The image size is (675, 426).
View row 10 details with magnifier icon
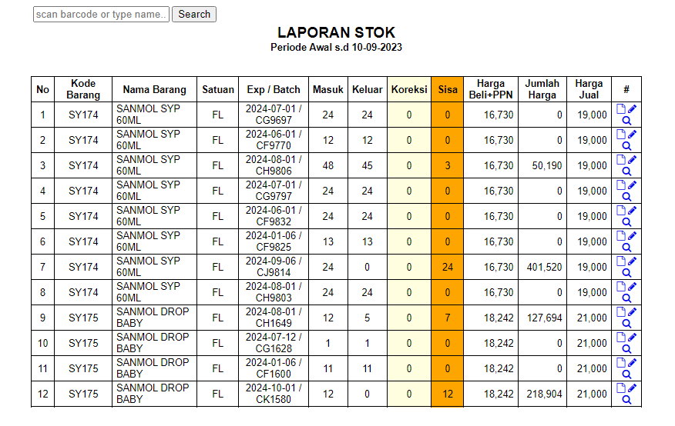click(x=626, y=349)
